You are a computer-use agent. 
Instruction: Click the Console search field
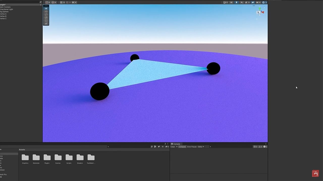[x=231, y=147]
